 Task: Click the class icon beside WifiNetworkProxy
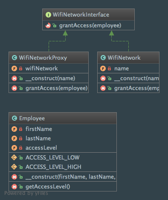tap(14, 58)
